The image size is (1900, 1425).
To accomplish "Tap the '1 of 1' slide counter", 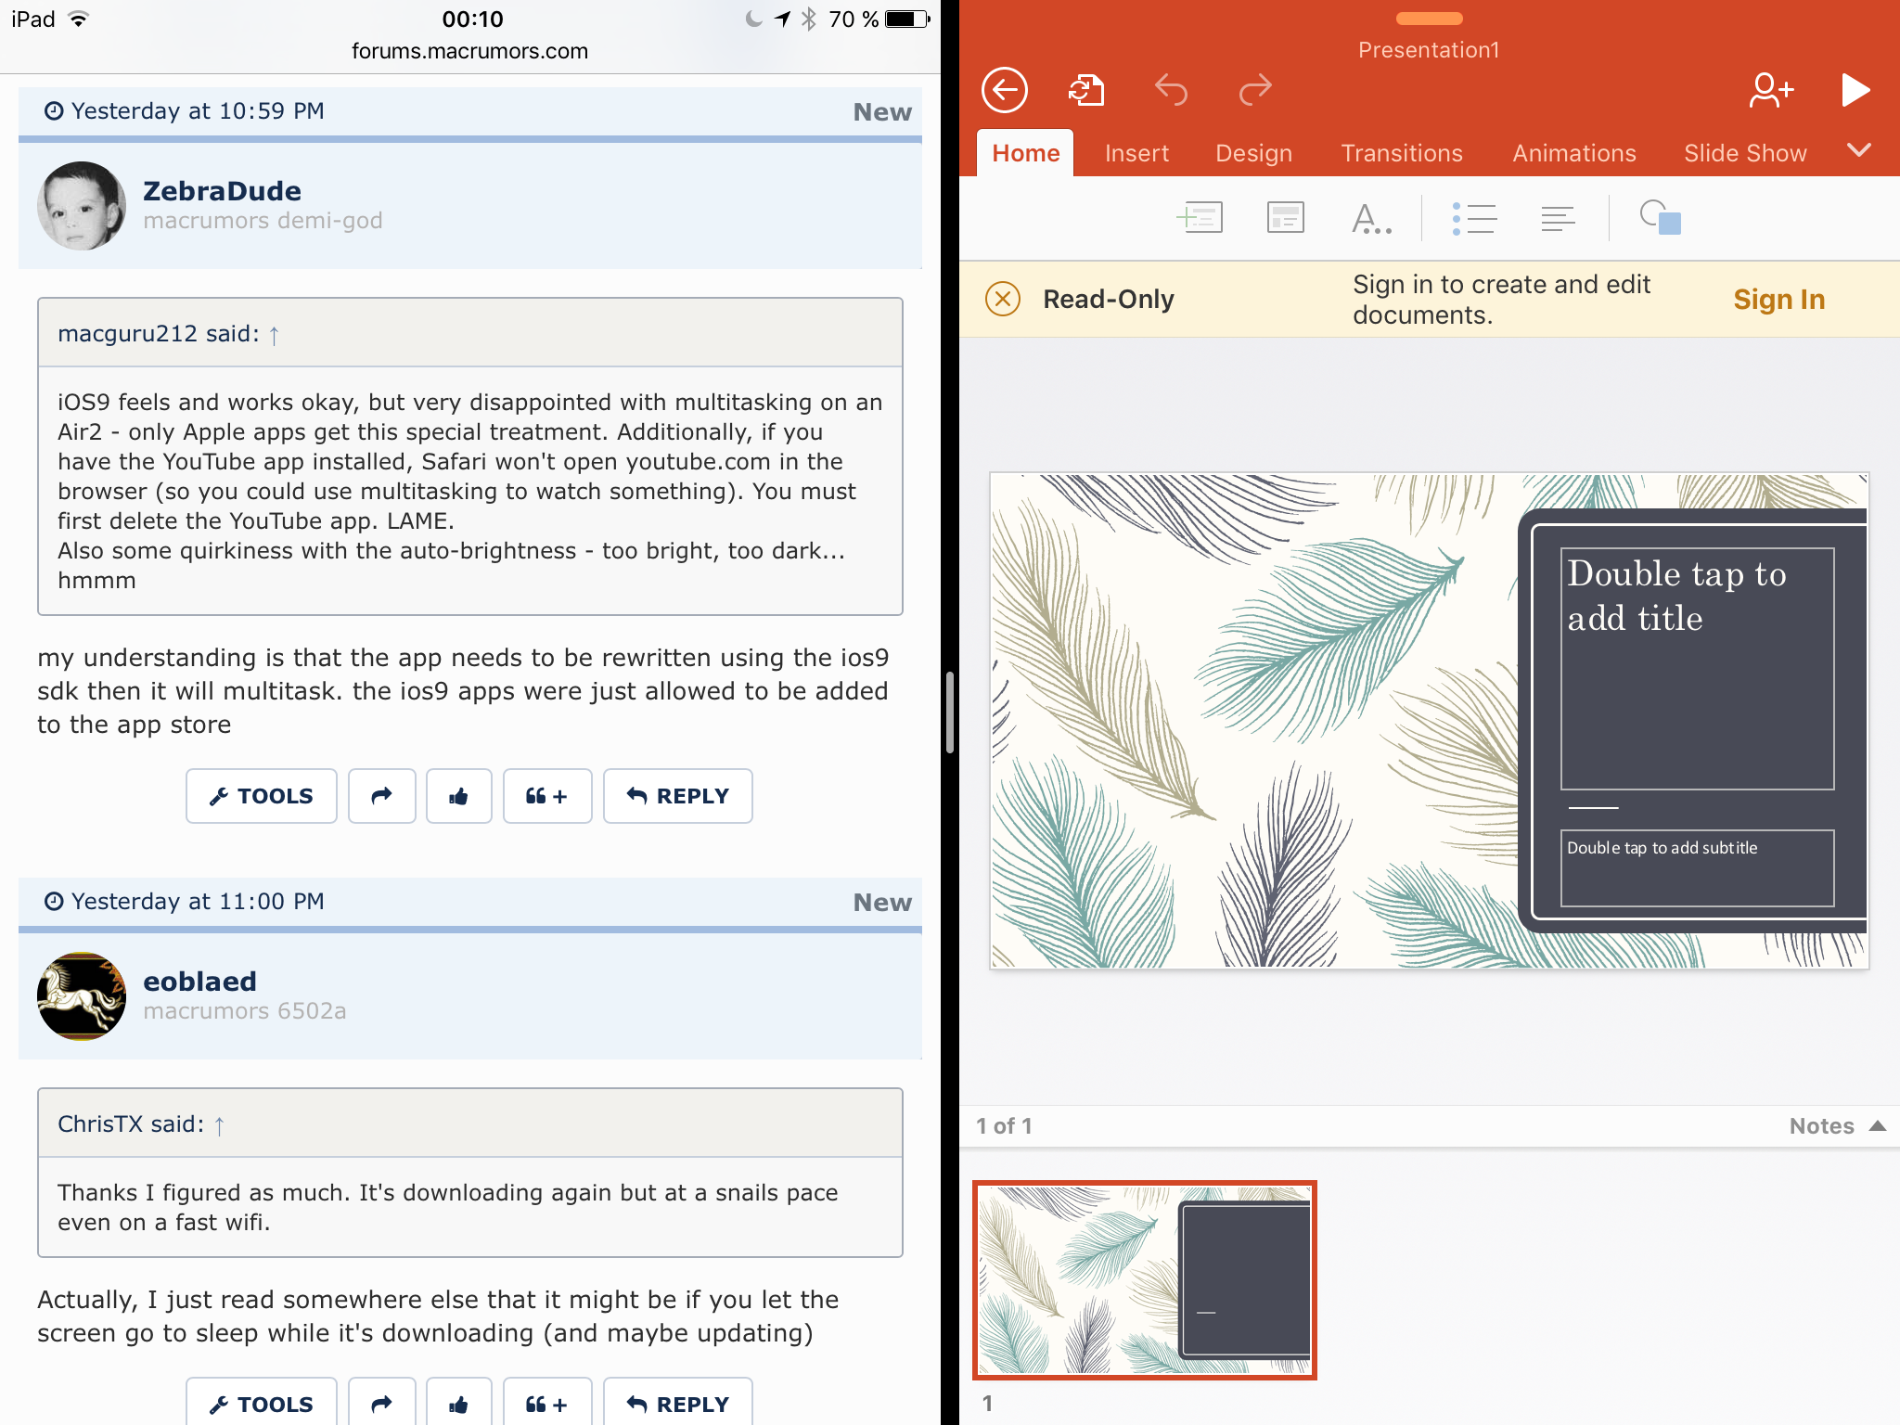I will pyautogui.click(x=1004, y=1125).
